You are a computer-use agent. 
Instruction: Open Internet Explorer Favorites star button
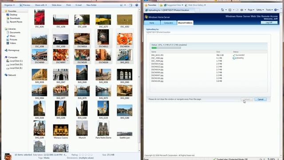(151, 5)
